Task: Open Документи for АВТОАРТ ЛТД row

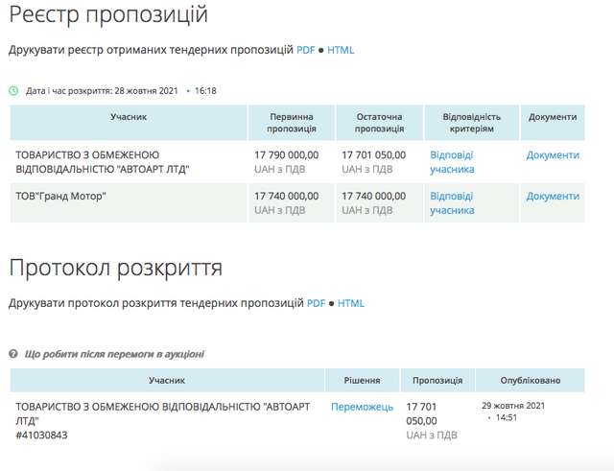Action: pyautogui.click(x=553, y=154)
